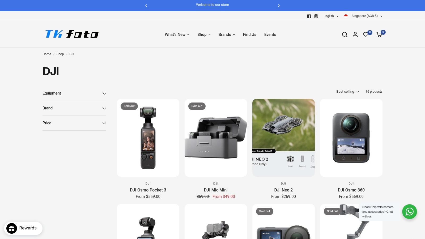Click the "16 products" count text

pyautogui.click(x=374, y=92)
